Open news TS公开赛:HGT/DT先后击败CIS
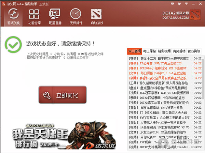Viewport: 205px width, 153px height. click(x=161, y=63)
